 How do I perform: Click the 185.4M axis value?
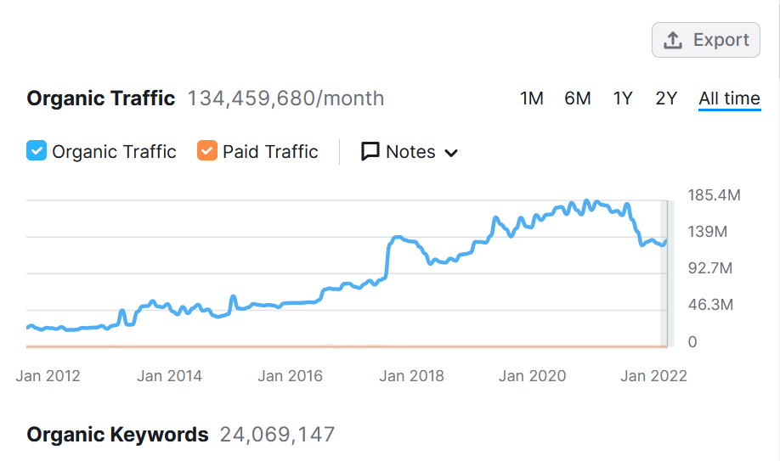[714, 195]
